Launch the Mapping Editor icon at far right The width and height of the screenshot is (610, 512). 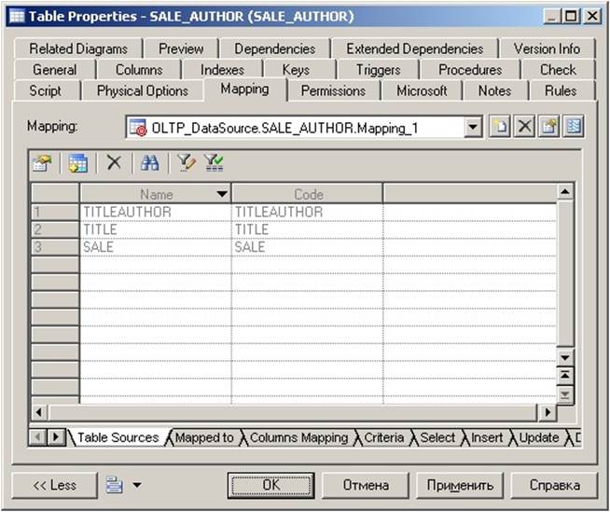click(x=573, y=127)
